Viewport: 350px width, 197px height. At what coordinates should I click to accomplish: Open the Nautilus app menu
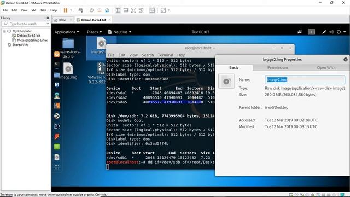[120, 32]
